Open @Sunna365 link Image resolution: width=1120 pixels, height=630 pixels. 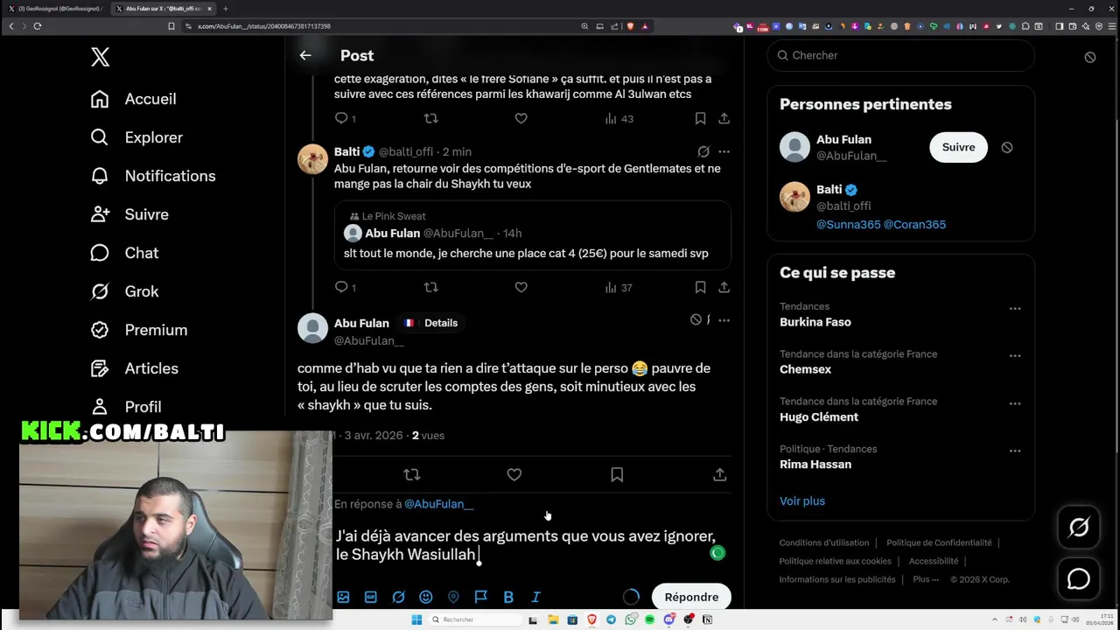pyautogui.click(x=848, y=224)
